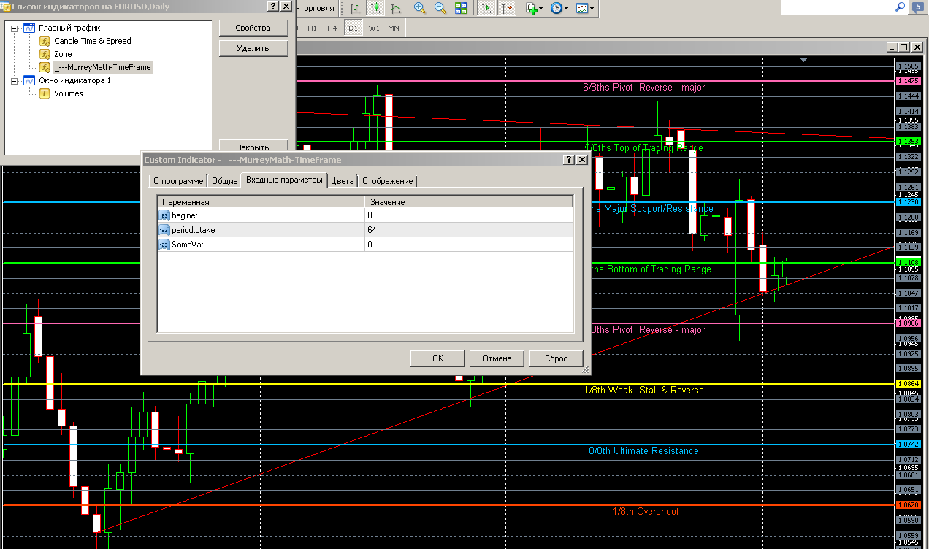This screenshot has height=549, width=929.
Task: Click the Сброс button
Action: tap(557, 358)
